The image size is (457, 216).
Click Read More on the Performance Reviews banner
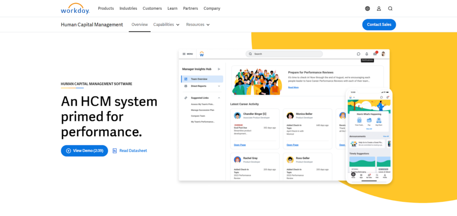(293, 88)
